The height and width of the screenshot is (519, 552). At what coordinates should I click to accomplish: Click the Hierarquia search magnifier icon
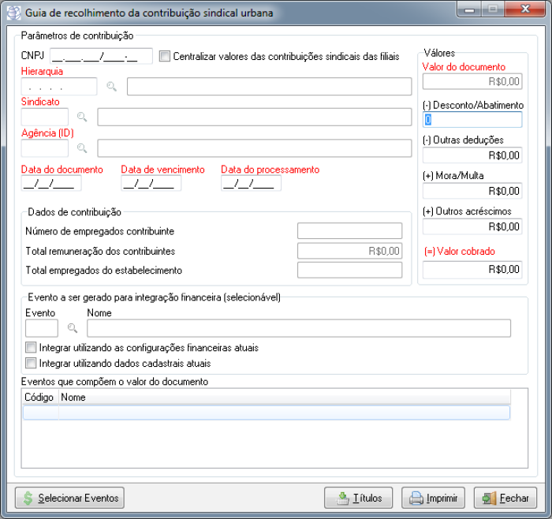112,87
